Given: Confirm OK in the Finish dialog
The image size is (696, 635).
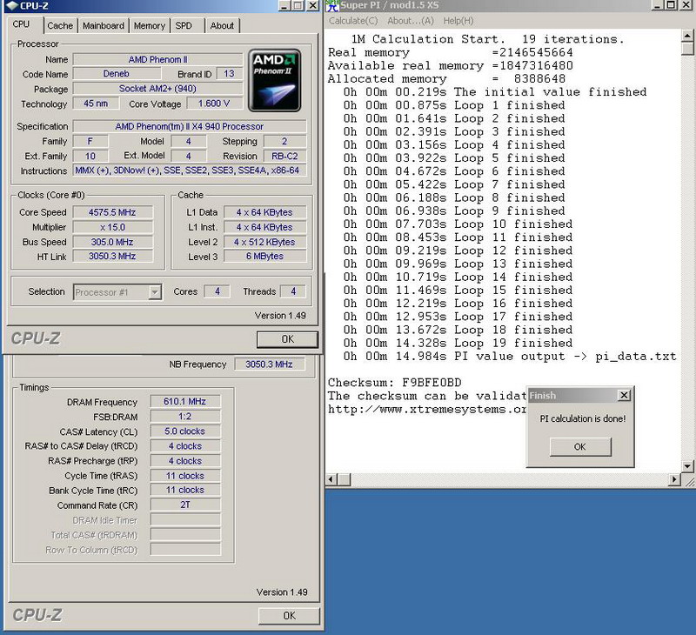Looking at the screenshot, I should (580, 447).
